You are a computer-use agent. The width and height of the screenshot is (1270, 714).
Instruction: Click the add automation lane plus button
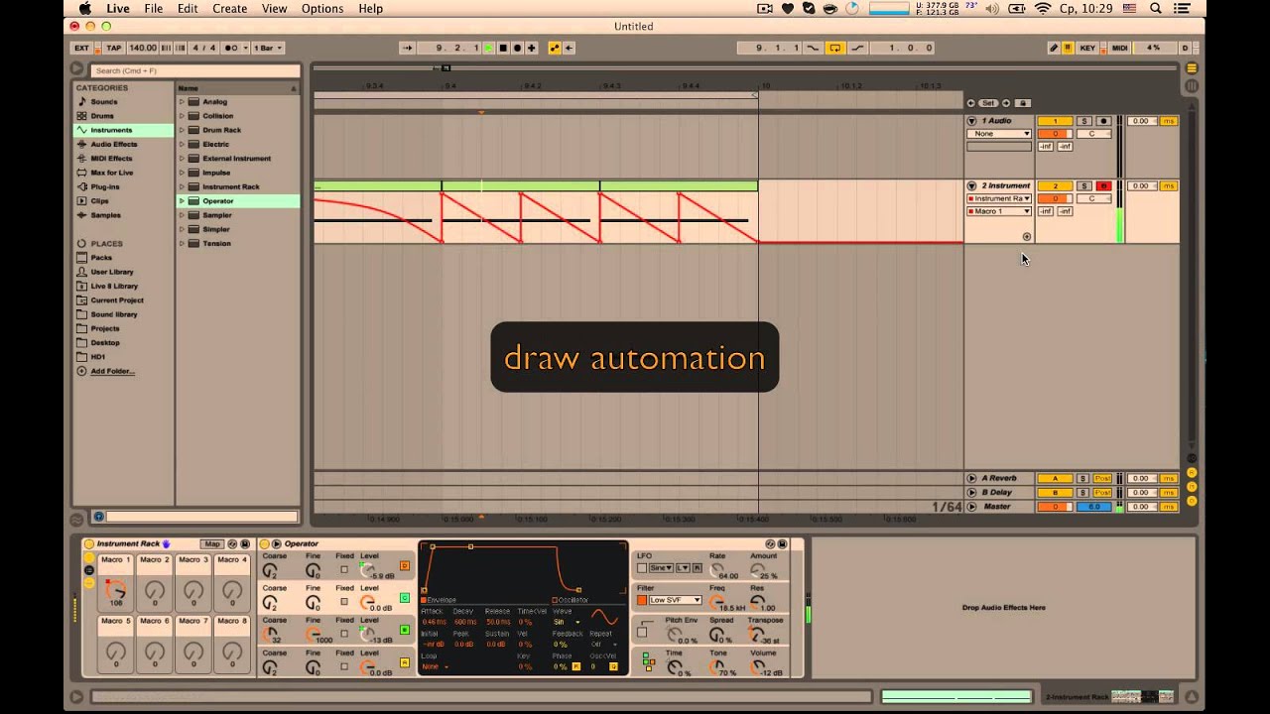click(x=1027, y=236)
